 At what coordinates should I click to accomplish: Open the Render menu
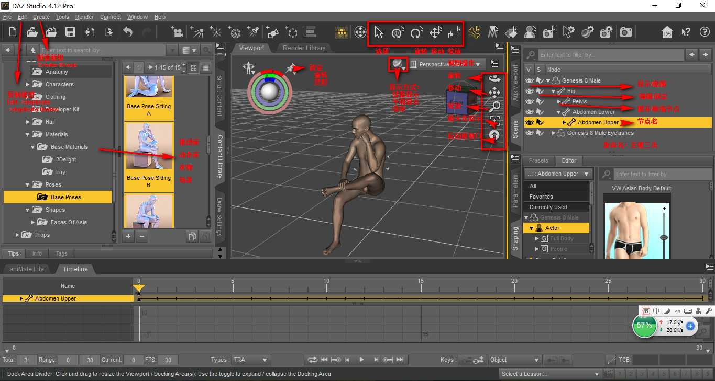[x=84, y=17]
